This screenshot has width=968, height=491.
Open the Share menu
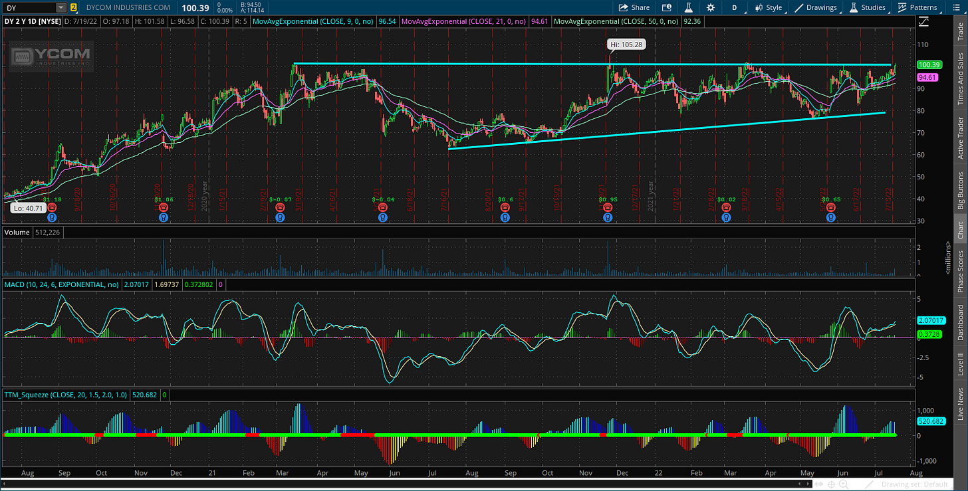click(634, 8)
